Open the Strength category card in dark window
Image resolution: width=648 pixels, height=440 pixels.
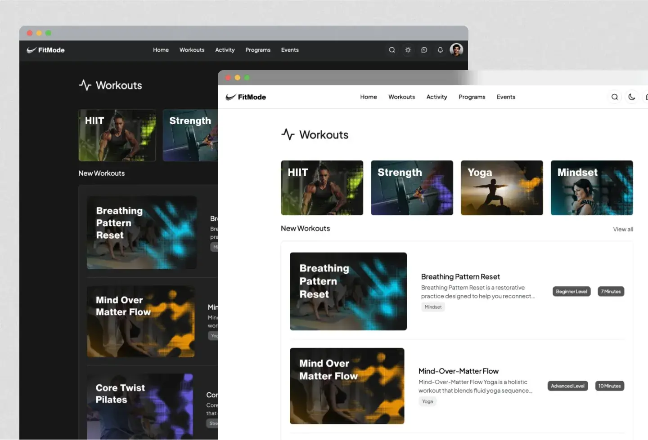click(190, 135)
